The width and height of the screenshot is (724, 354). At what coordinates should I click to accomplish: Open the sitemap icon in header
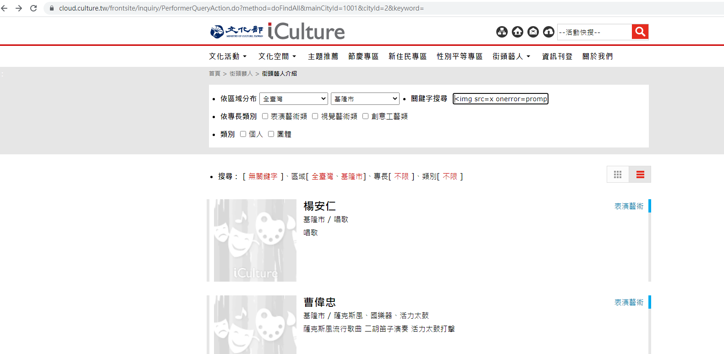point(502,32)
